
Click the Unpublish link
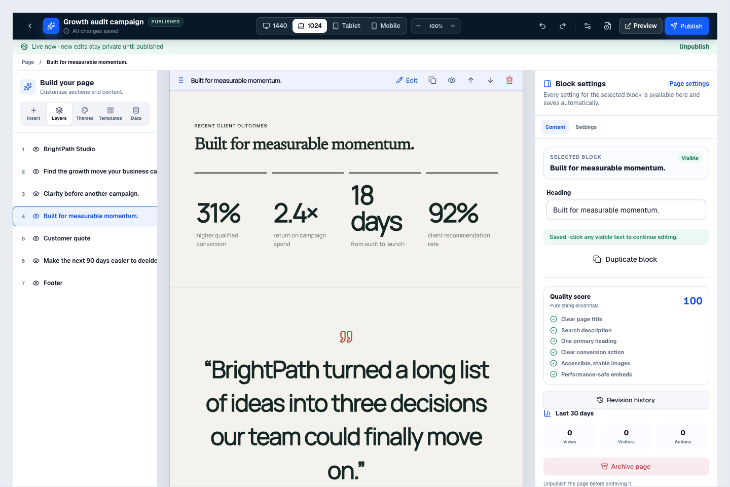694,47
